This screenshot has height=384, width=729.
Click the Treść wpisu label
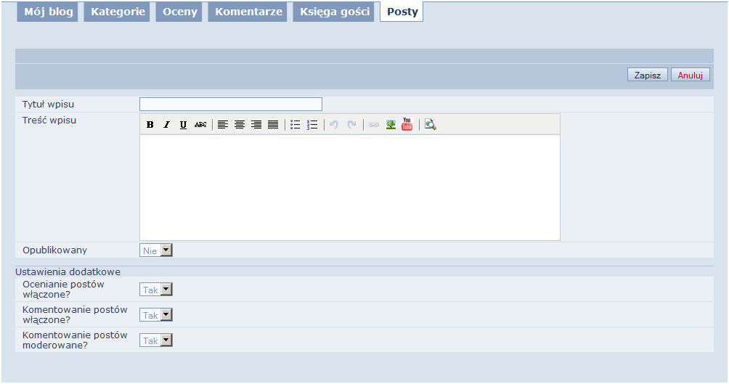tap(49, 120)
